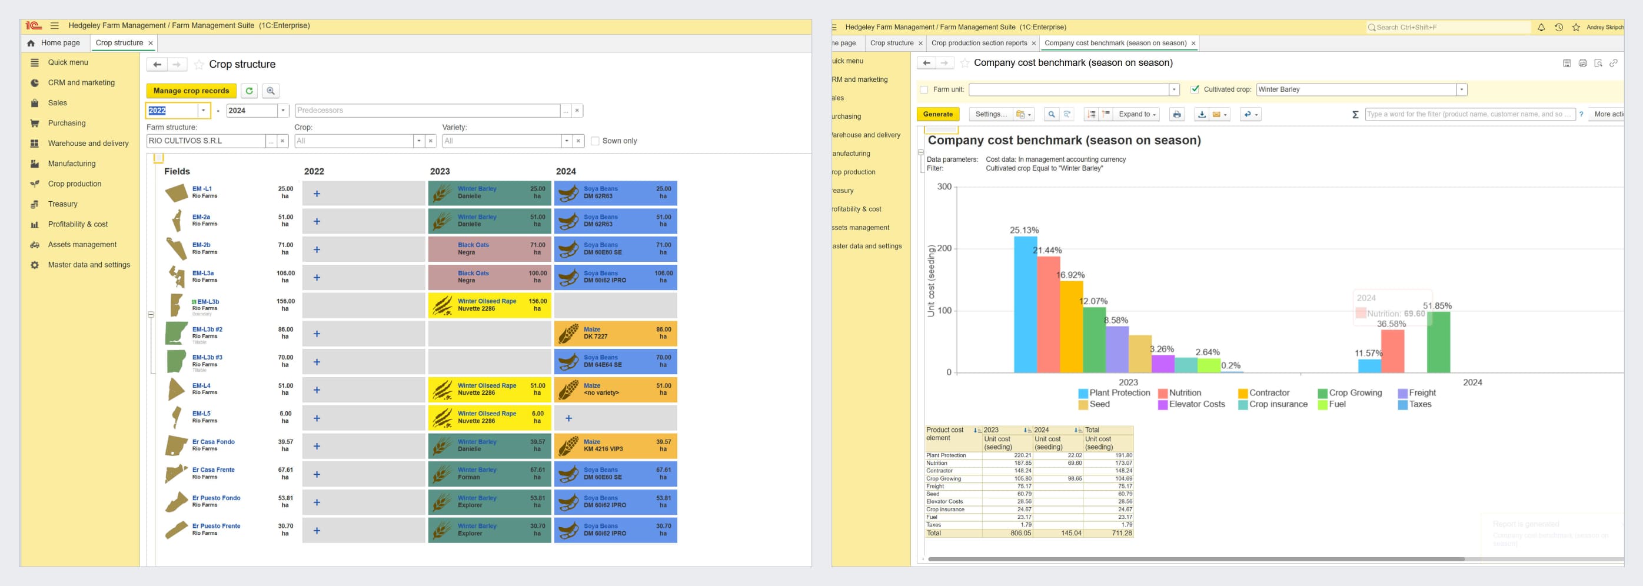This screenshot has height=586, width=1643.
Task: Open the history clock icon
Action: click(x=1558, y=28)
